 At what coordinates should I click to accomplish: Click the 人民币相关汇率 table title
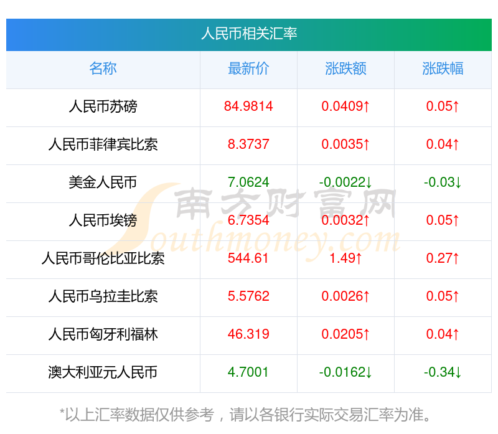249,34
